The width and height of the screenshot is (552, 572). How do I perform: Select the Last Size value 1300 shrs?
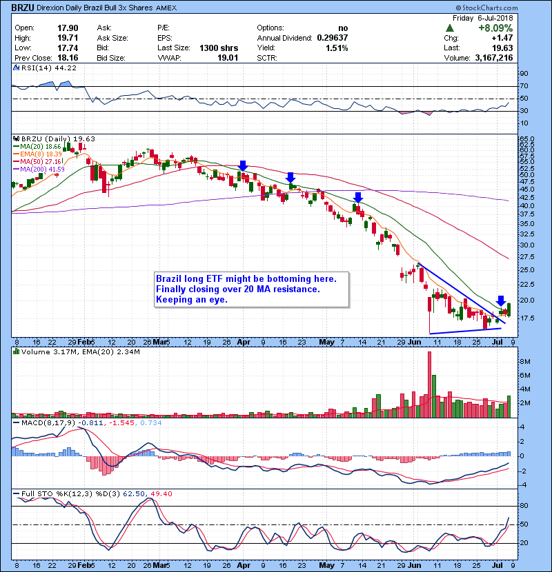[x=219, y=48]
